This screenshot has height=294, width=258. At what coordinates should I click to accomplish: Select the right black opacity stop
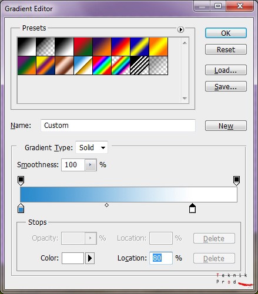[x=236, y=181]
